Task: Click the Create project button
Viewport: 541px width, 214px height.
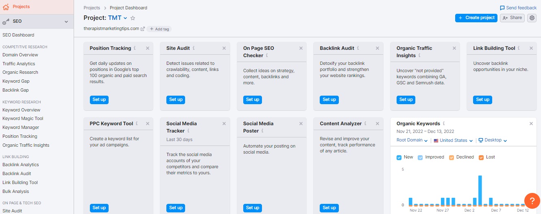Action: pos(476,18)
